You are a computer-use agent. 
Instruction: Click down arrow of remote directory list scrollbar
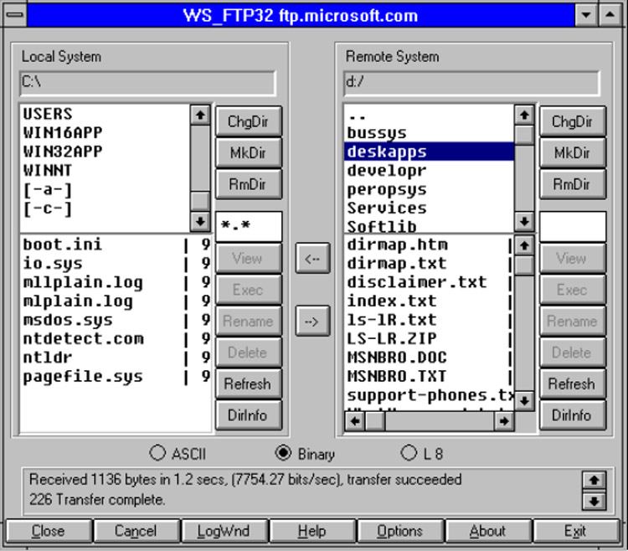pyautogui.click(x=524, y=221)
